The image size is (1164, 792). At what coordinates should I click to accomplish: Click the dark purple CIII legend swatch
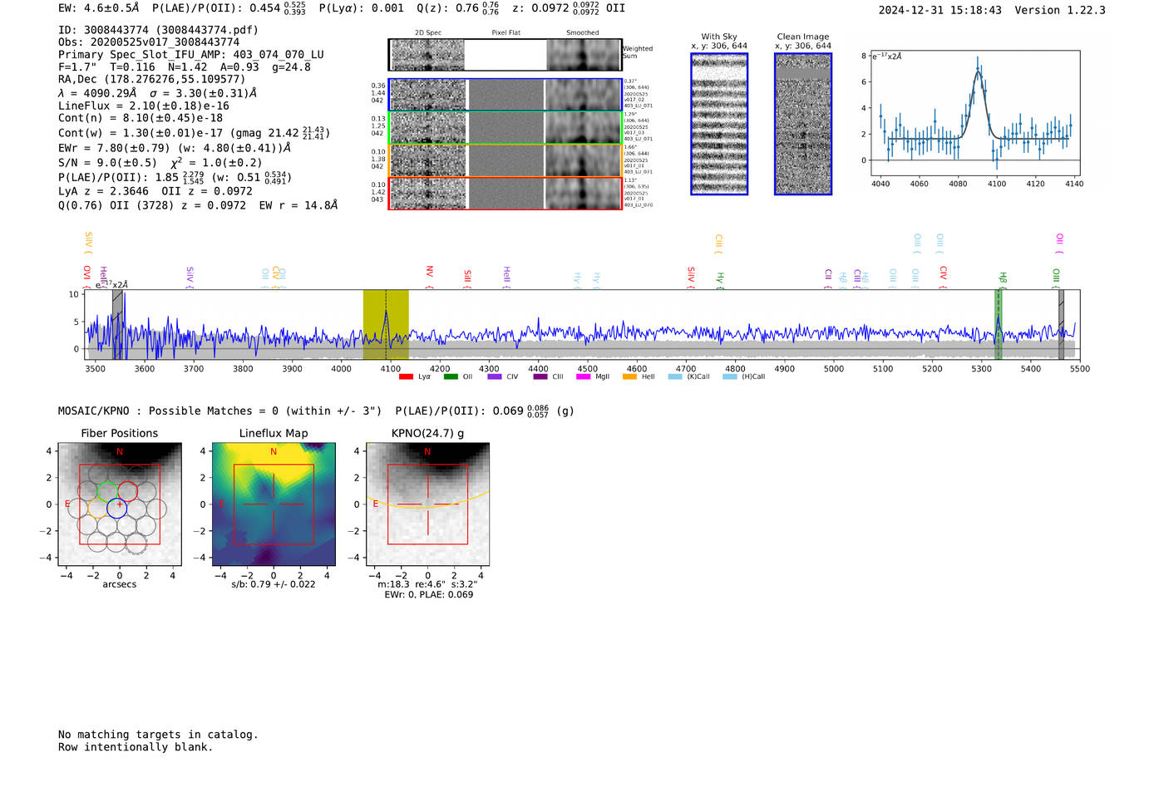pyautogui.click(x=540, y=376)
